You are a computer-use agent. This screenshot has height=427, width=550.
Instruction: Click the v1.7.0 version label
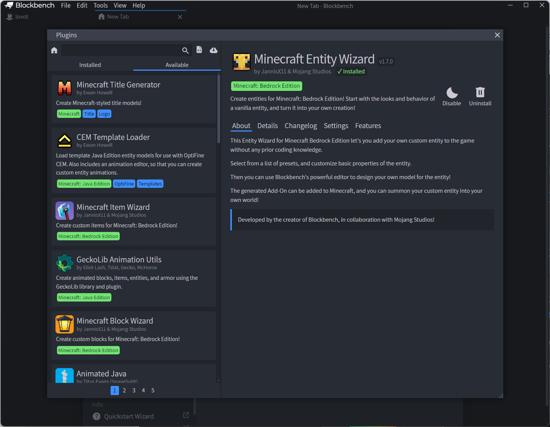[386, 62]
